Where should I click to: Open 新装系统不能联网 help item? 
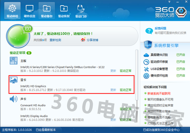159,94
